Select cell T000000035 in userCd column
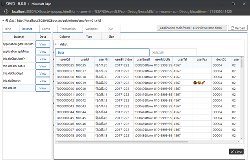Image resolution: width=250 pixels, height=162 pixels. pyautogui.click(x=65, y=65)
